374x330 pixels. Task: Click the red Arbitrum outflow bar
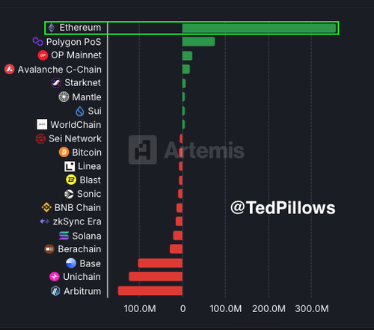coord(150,291)
